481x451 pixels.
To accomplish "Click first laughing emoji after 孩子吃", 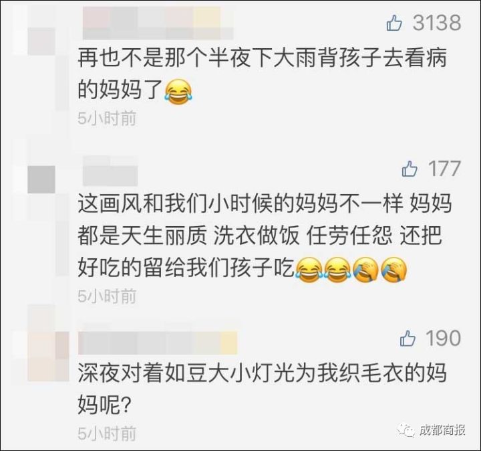I will (x=309, y=270).
